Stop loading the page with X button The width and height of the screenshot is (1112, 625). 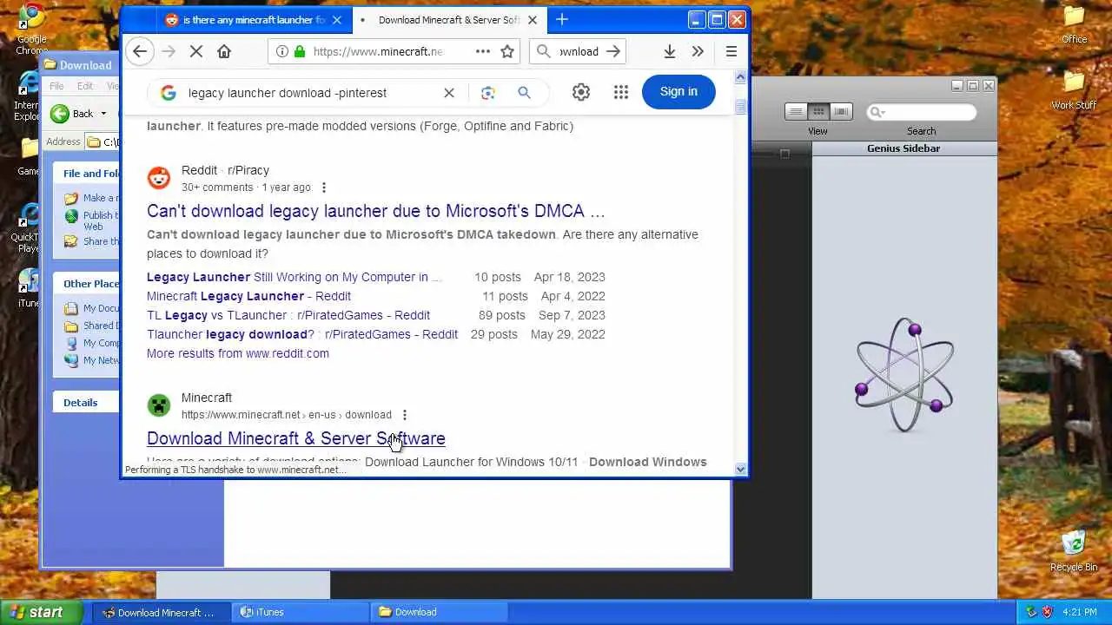click(x=196, y=51)
